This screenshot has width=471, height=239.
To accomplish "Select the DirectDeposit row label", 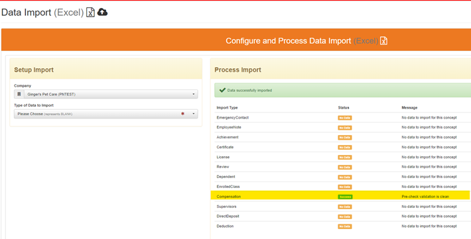I will tap(228, 216).
